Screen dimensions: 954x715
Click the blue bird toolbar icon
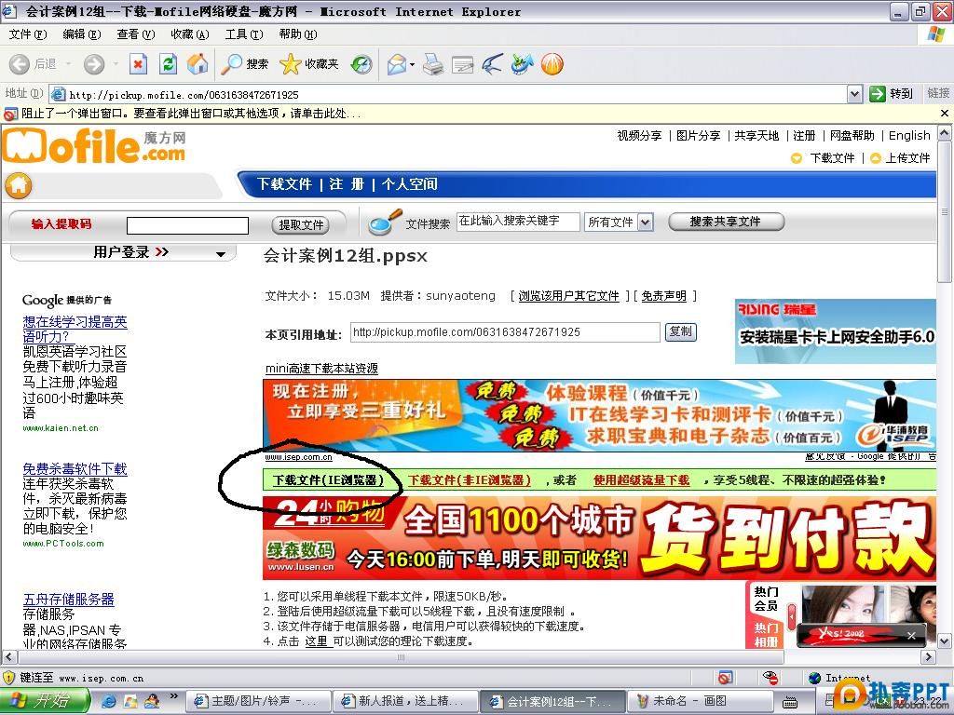click(x=492, y=64)
